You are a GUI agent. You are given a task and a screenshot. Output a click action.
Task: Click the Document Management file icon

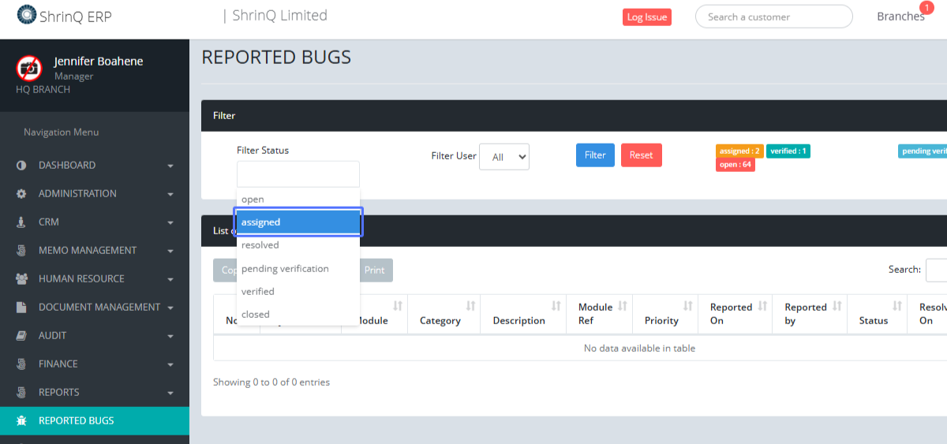[x=21, y=308]
